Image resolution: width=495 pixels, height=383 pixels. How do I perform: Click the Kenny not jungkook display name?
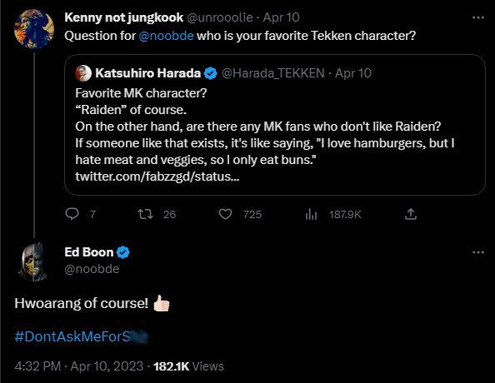[123, 17]
